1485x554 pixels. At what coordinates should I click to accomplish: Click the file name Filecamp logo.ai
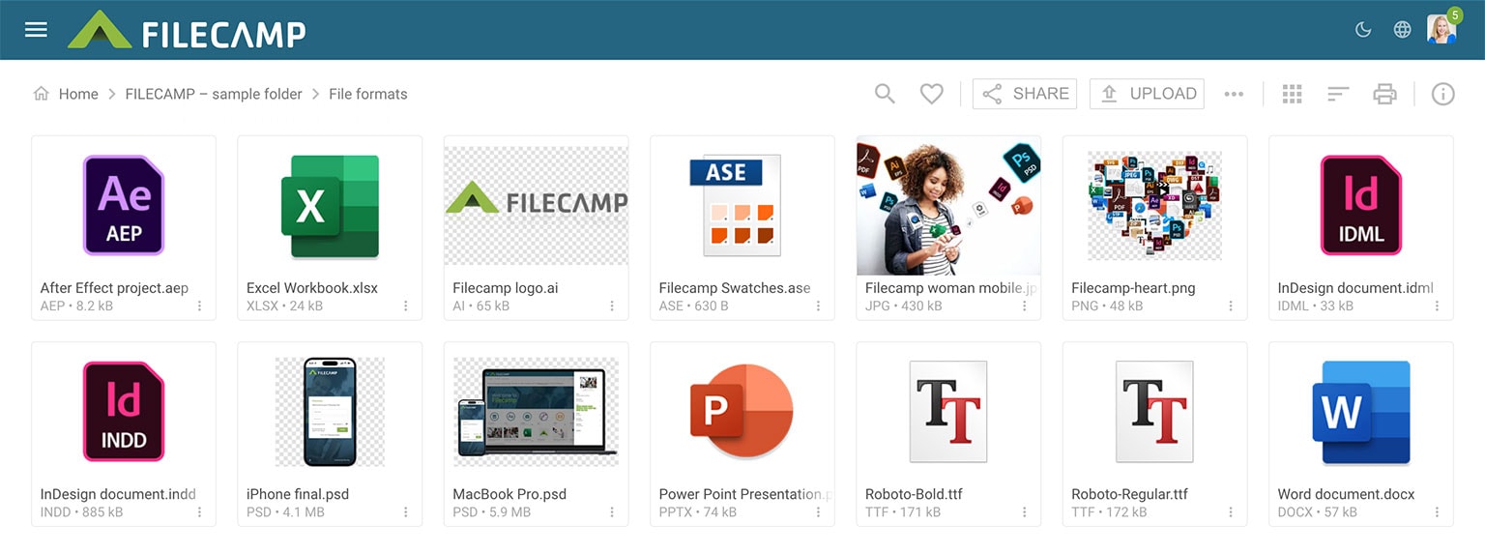pyautogui.click(x=506, y=288)
